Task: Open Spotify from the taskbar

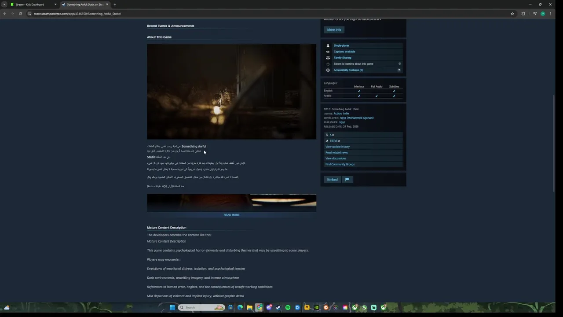Action: click(288, 307)
